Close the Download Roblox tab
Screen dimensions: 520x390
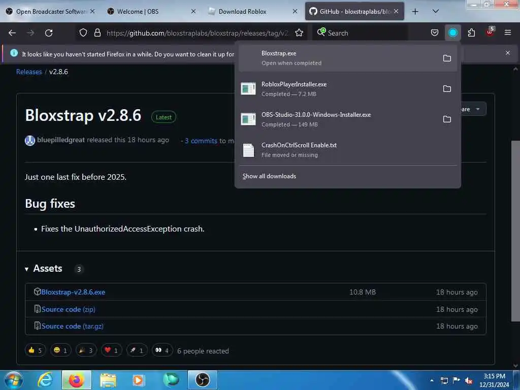click(x=295, y=12)
